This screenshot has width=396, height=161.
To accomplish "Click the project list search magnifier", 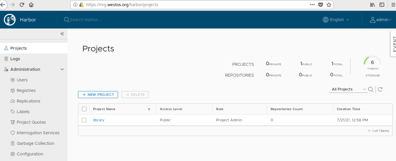I will pos(371,89).
